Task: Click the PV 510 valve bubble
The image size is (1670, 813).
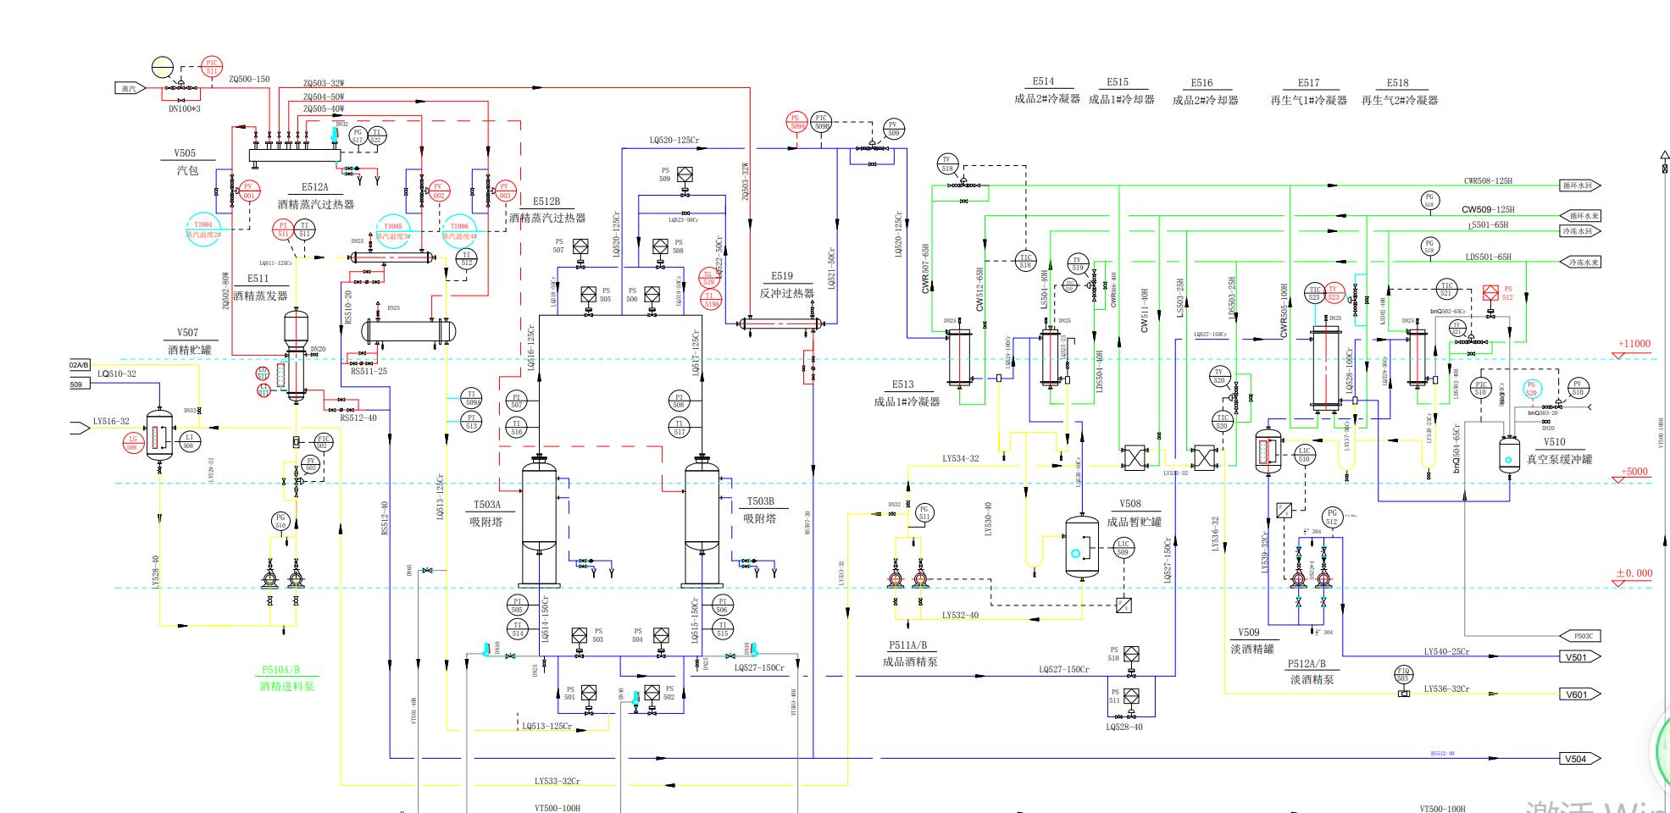Action: (x=1578, y=388)
